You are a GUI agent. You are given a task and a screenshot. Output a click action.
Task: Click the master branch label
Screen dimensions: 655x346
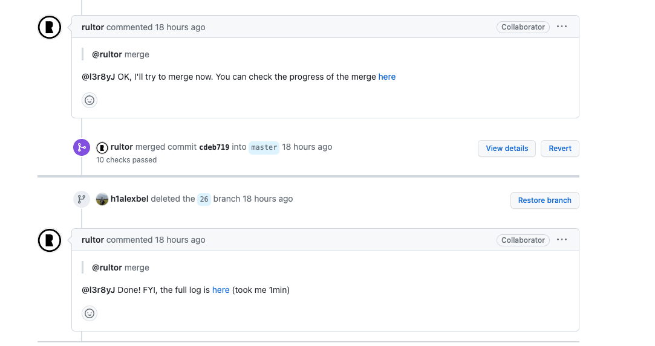(264, 147)
